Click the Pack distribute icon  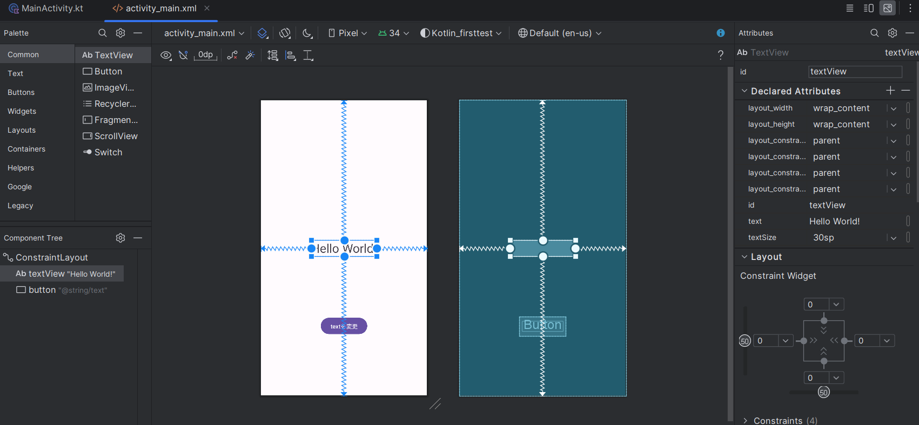(273, 55)
